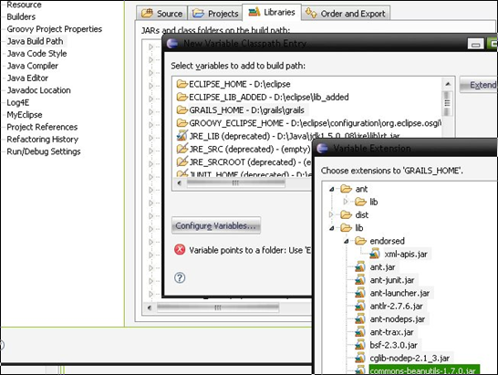Screen dimensions: 498x375
Task: Click the ant folder icon
Action: pos(347,189)
